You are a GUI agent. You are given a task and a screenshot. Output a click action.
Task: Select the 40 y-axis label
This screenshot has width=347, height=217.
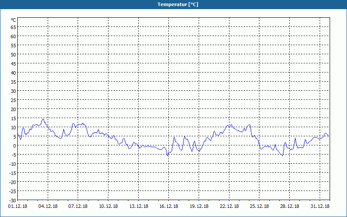(13, 73)
